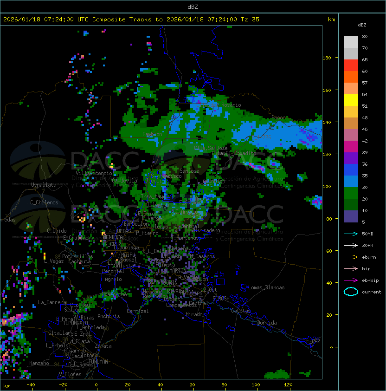The height and width of the screenshot is (391, 386).
Task: Click the 'La_Carrera' map label
Action: point(52,302)
